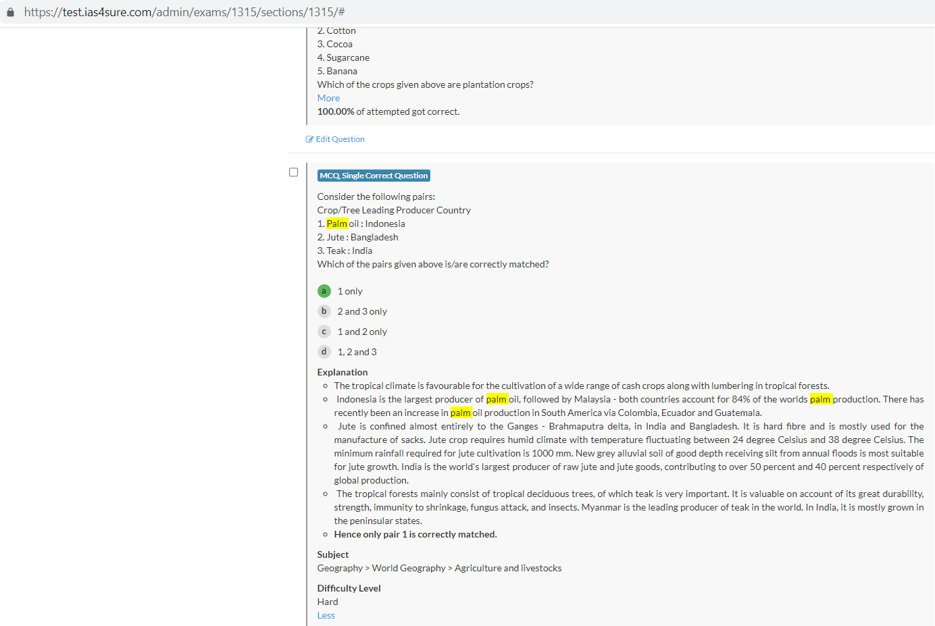Click 'Hence only pair 1 is correctly matched'
This screenshot has height=626, width=935.
pos(415,534)
